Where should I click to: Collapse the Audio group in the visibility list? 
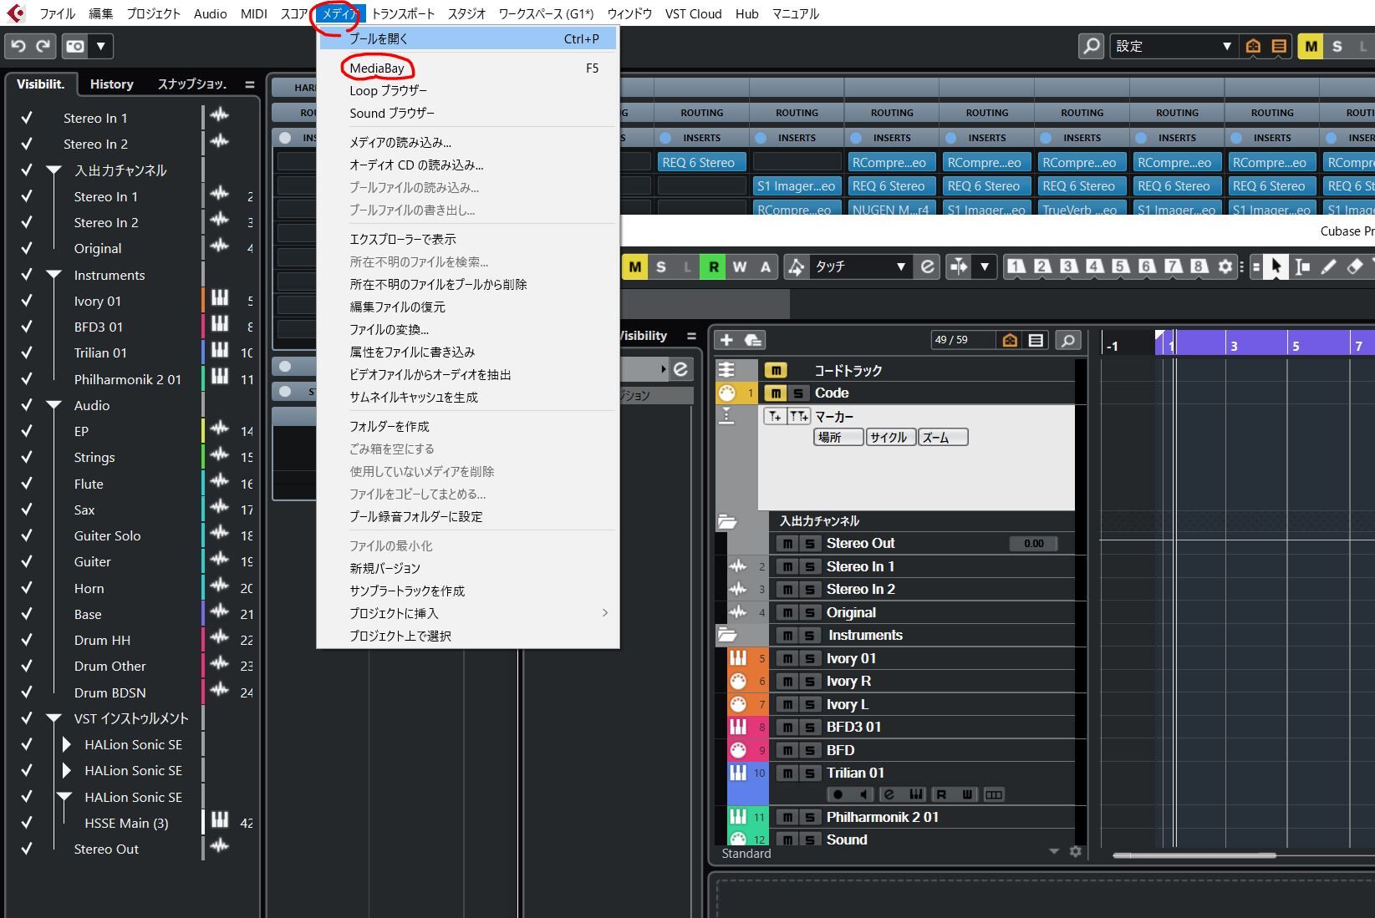[x=54, y=405]
